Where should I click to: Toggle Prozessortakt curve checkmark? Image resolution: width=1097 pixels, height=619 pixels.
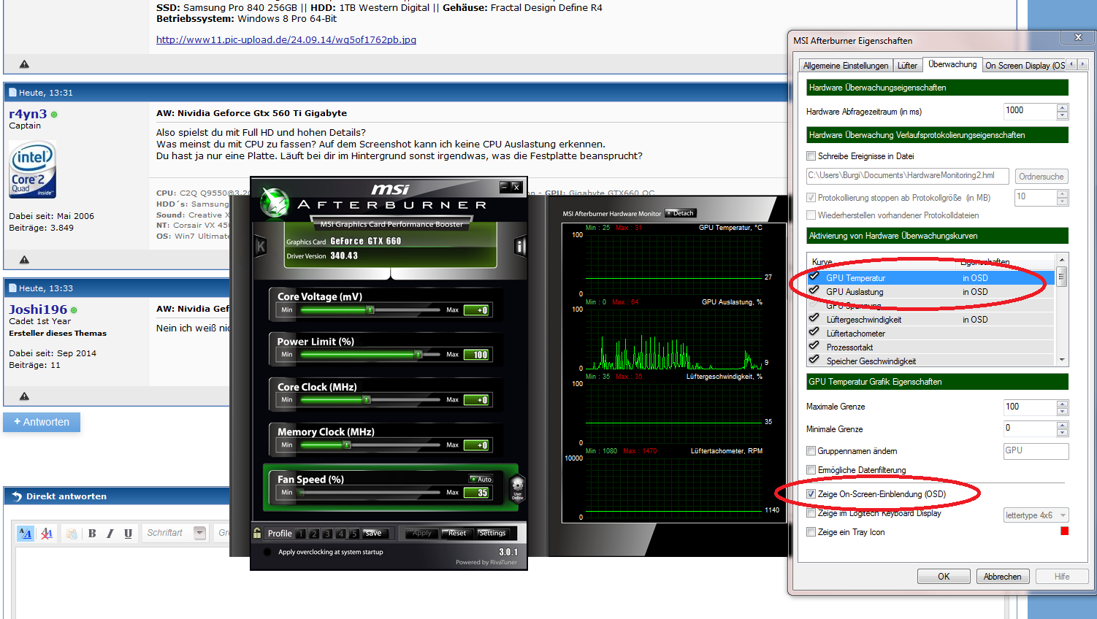tap(814, 346)
